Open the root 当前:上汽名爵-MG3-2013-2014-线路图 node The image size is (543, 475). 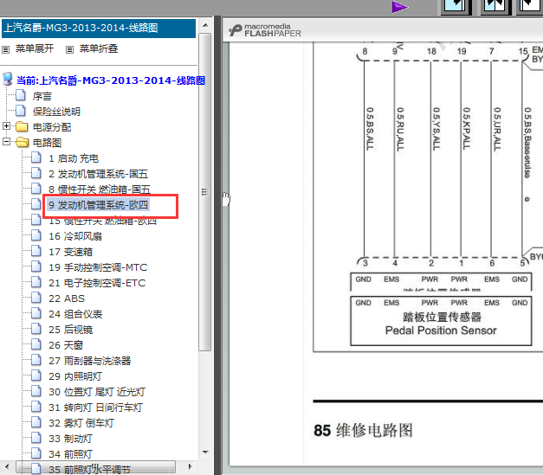[x=111, y=80]
